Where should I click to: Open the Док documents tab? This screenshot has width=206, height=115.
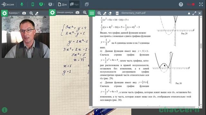pyautogui.click(x=62, y=4)
